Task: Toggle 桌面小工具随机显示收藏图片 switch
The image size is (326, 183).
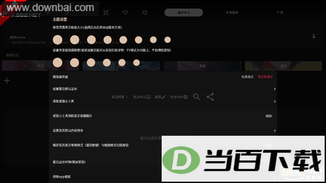Action: point(269,116)
